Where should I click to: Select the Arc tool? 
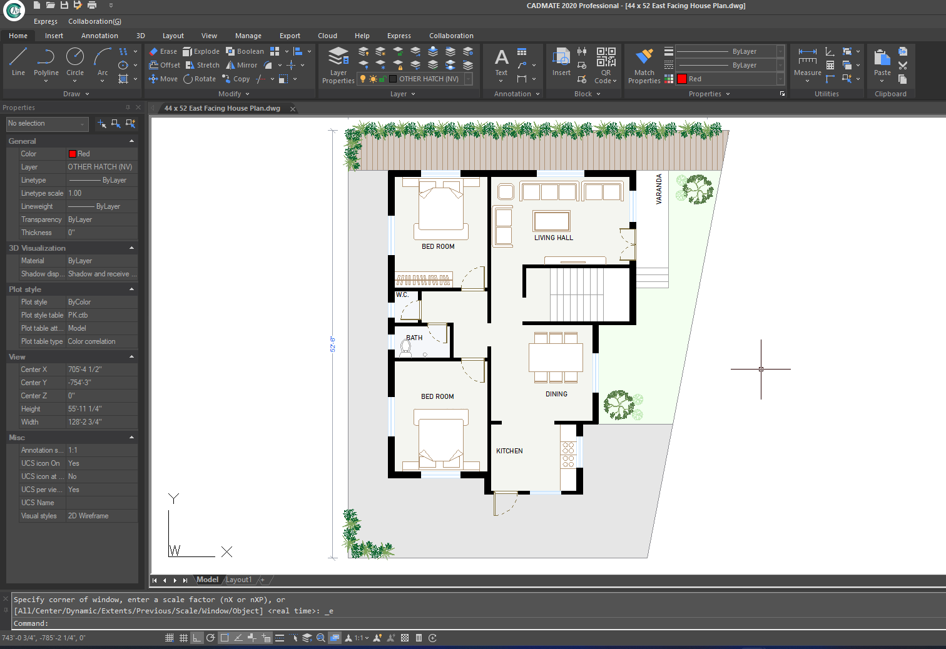[103, 61]
